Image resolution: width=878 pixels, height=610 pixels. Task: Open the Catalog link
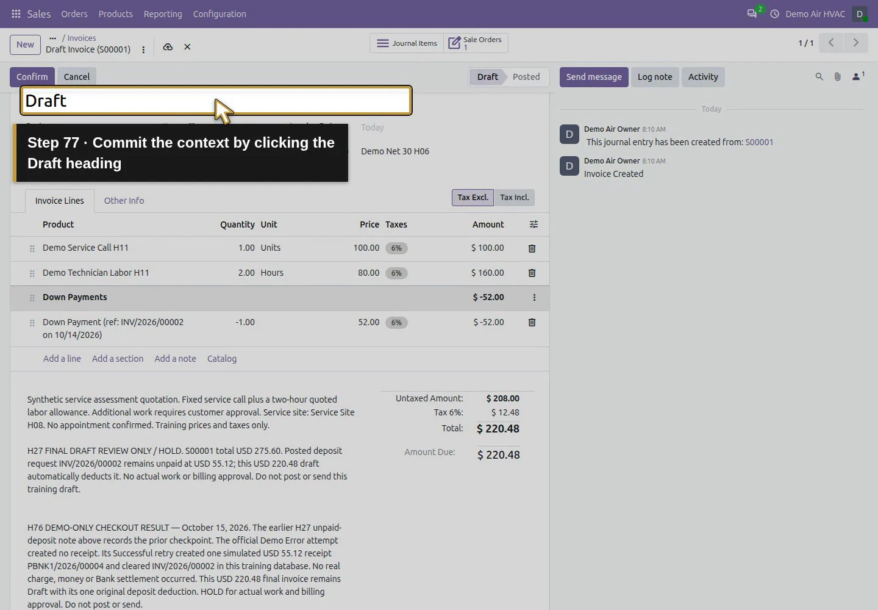[x=222, y=359]
